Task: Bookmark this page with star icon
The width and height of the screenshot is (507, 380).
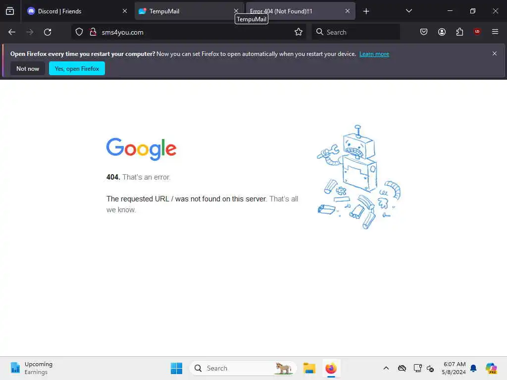Action: pos(299,32)
